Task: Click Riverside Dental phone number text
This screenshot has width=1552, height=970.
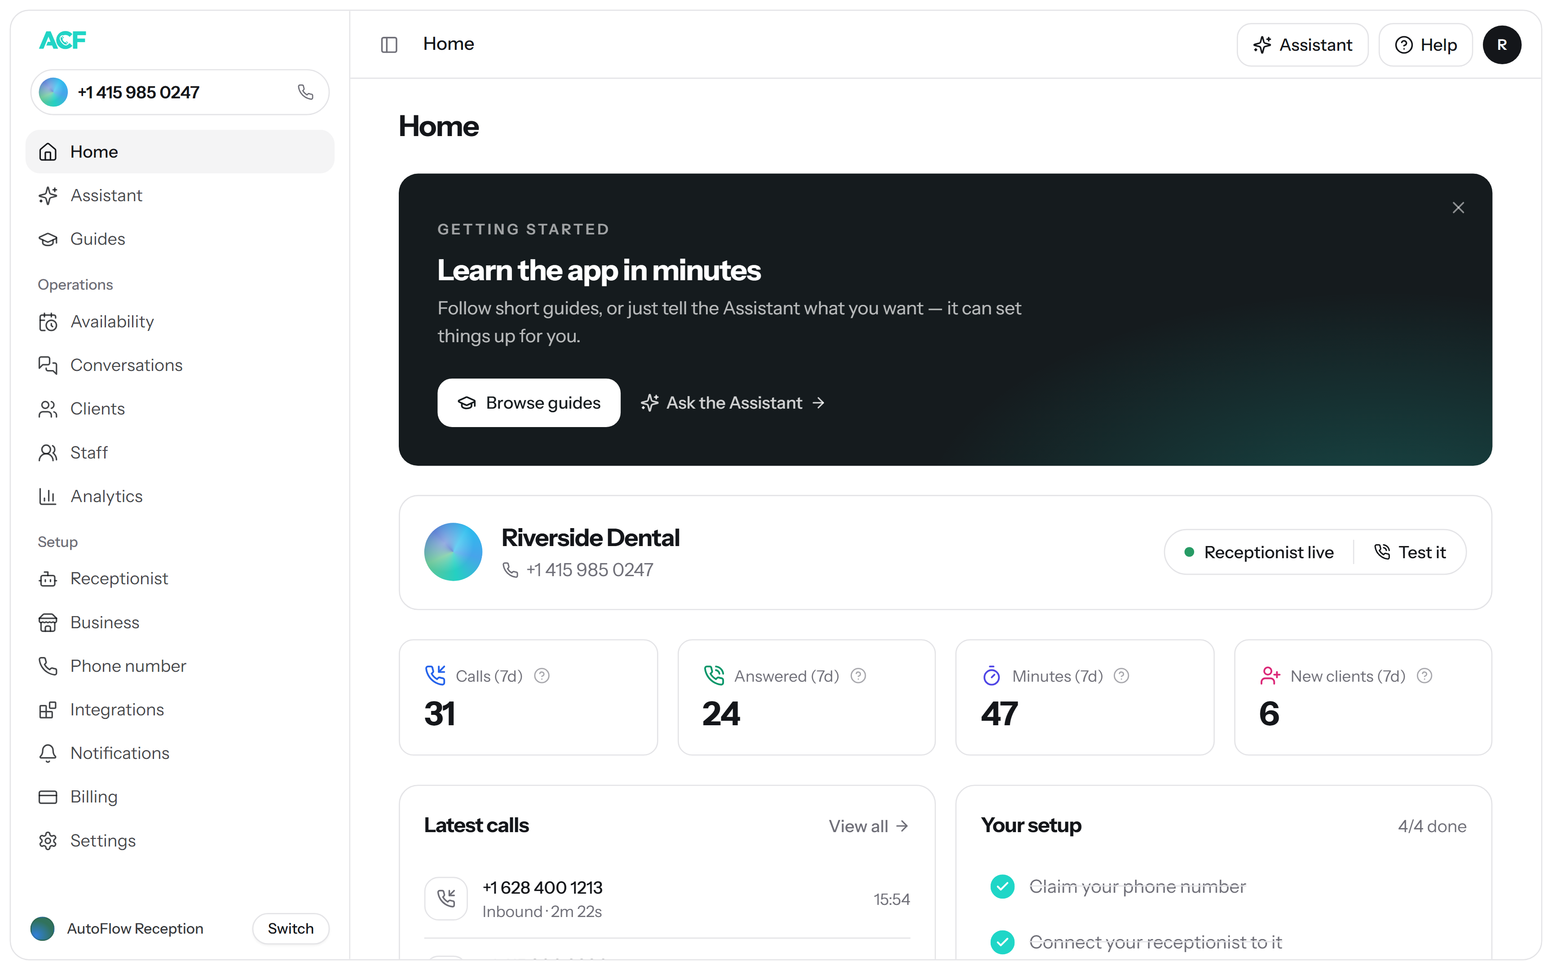Action: point(589,570)
